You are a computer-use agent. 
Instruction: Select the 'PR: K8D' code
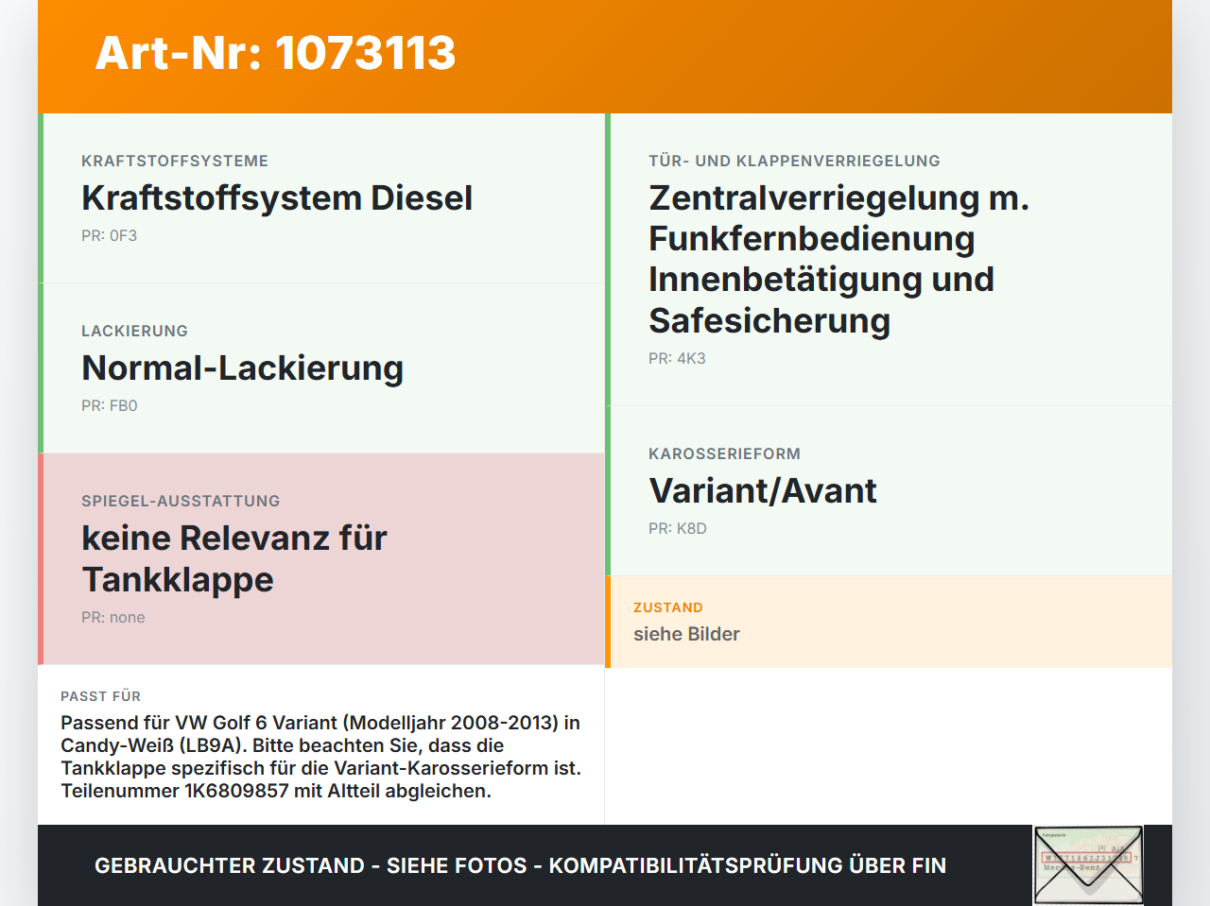[x=678, y=529]
